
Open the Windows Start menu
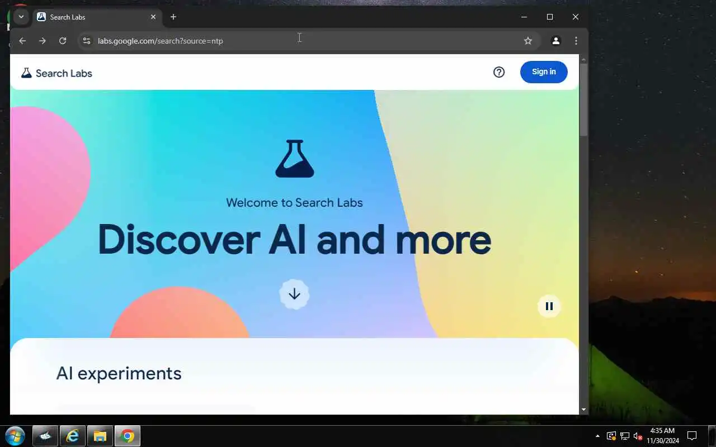[x=15, y=436]
